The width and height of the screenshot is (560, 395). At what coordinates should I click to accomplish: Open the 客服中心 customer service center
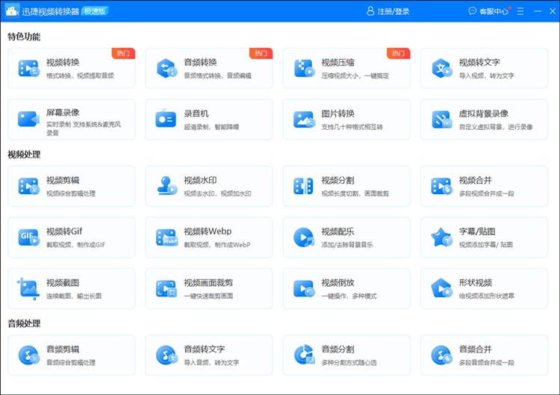(488, 11)
